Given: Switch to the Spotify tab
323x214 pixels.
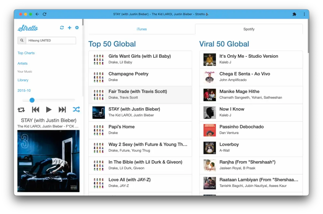Looking at the screenshot, I should pos(249,29).
